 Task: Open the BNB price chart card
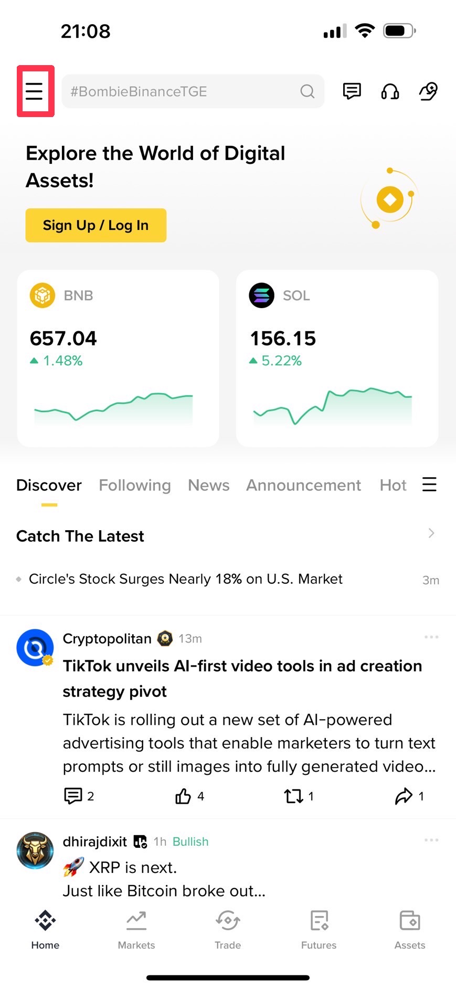[118, 358]
